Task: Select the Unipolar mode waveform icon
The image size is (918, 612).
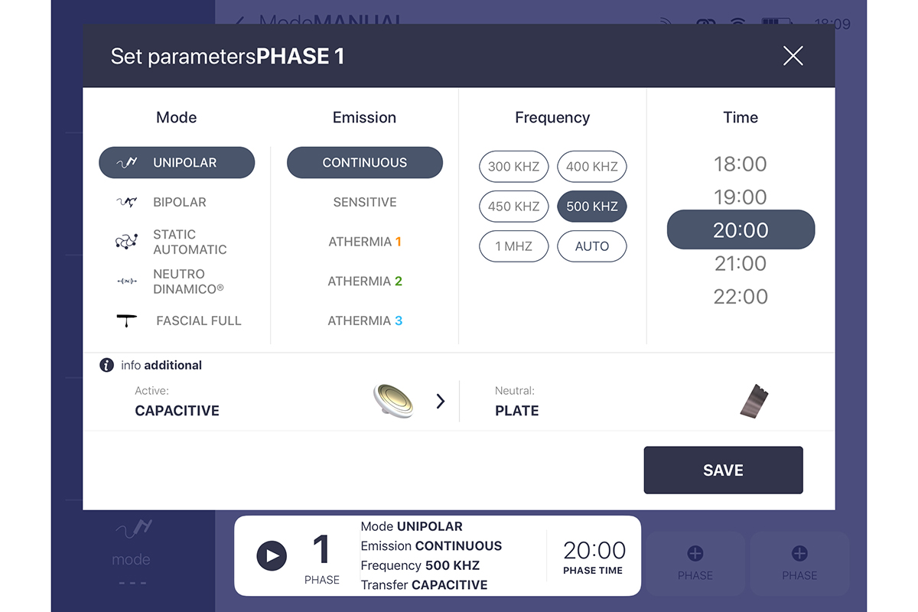Action: pos(126,163)
